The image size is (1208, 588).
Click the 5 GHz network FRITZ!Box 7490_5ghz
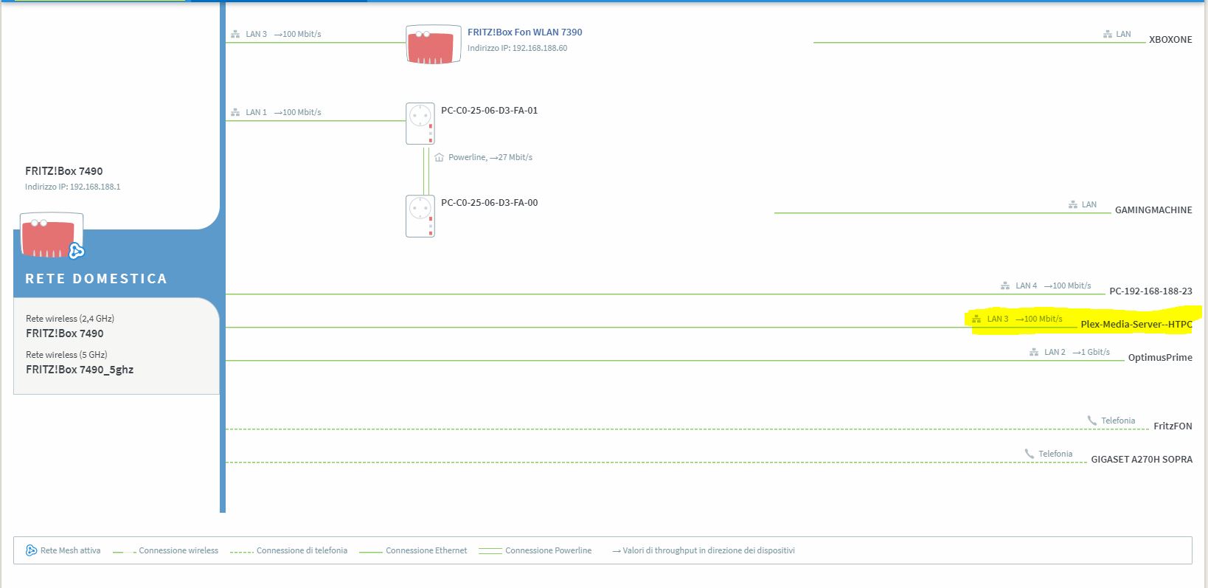80,370
